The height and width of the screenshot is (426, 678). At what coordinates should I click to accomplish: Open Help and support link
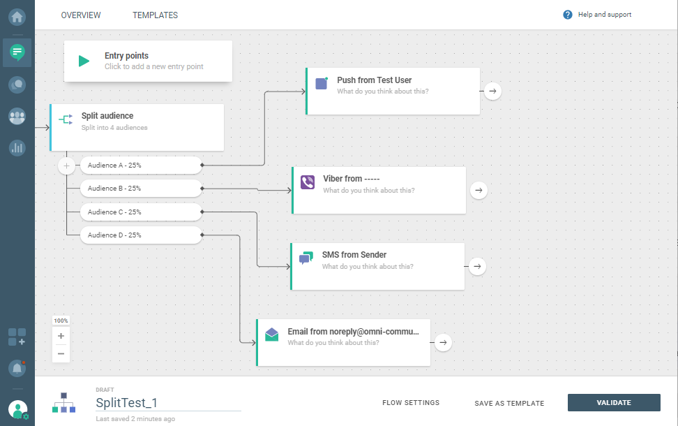598,15
